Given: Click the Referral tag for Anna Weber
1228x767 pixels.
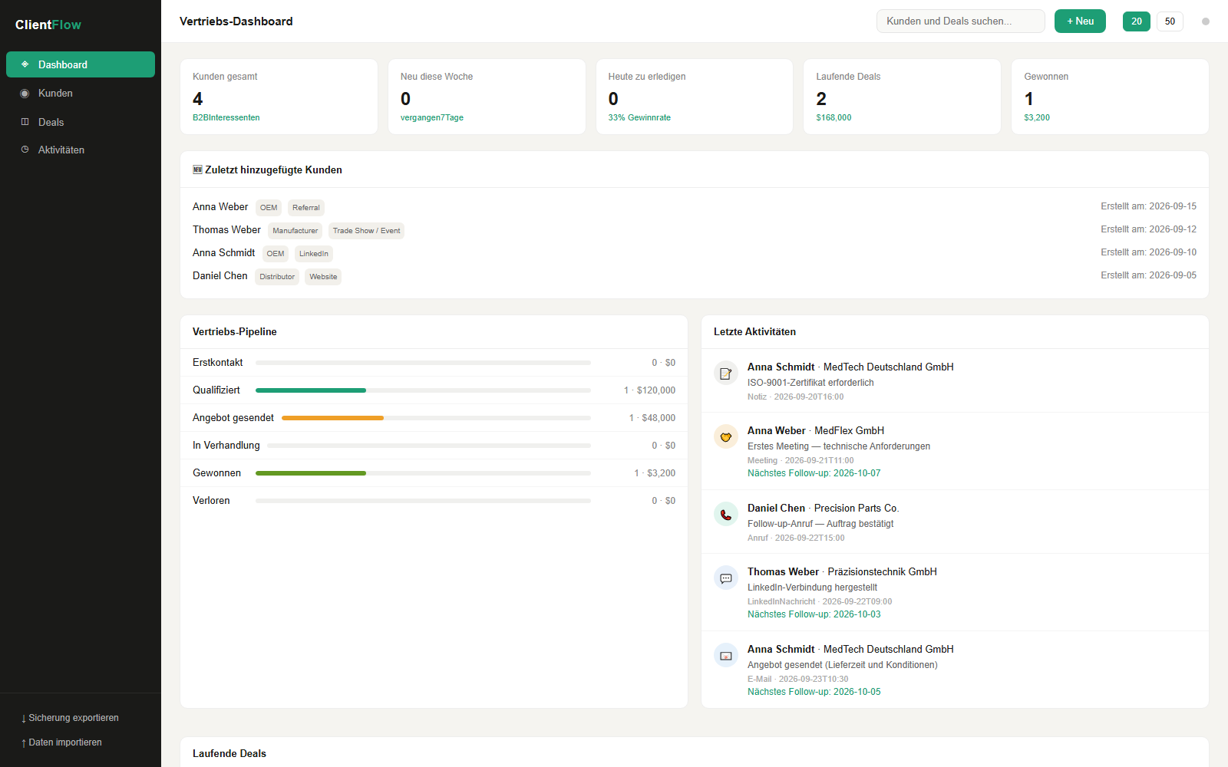Looking at the screenshot, I should (305, 208).
